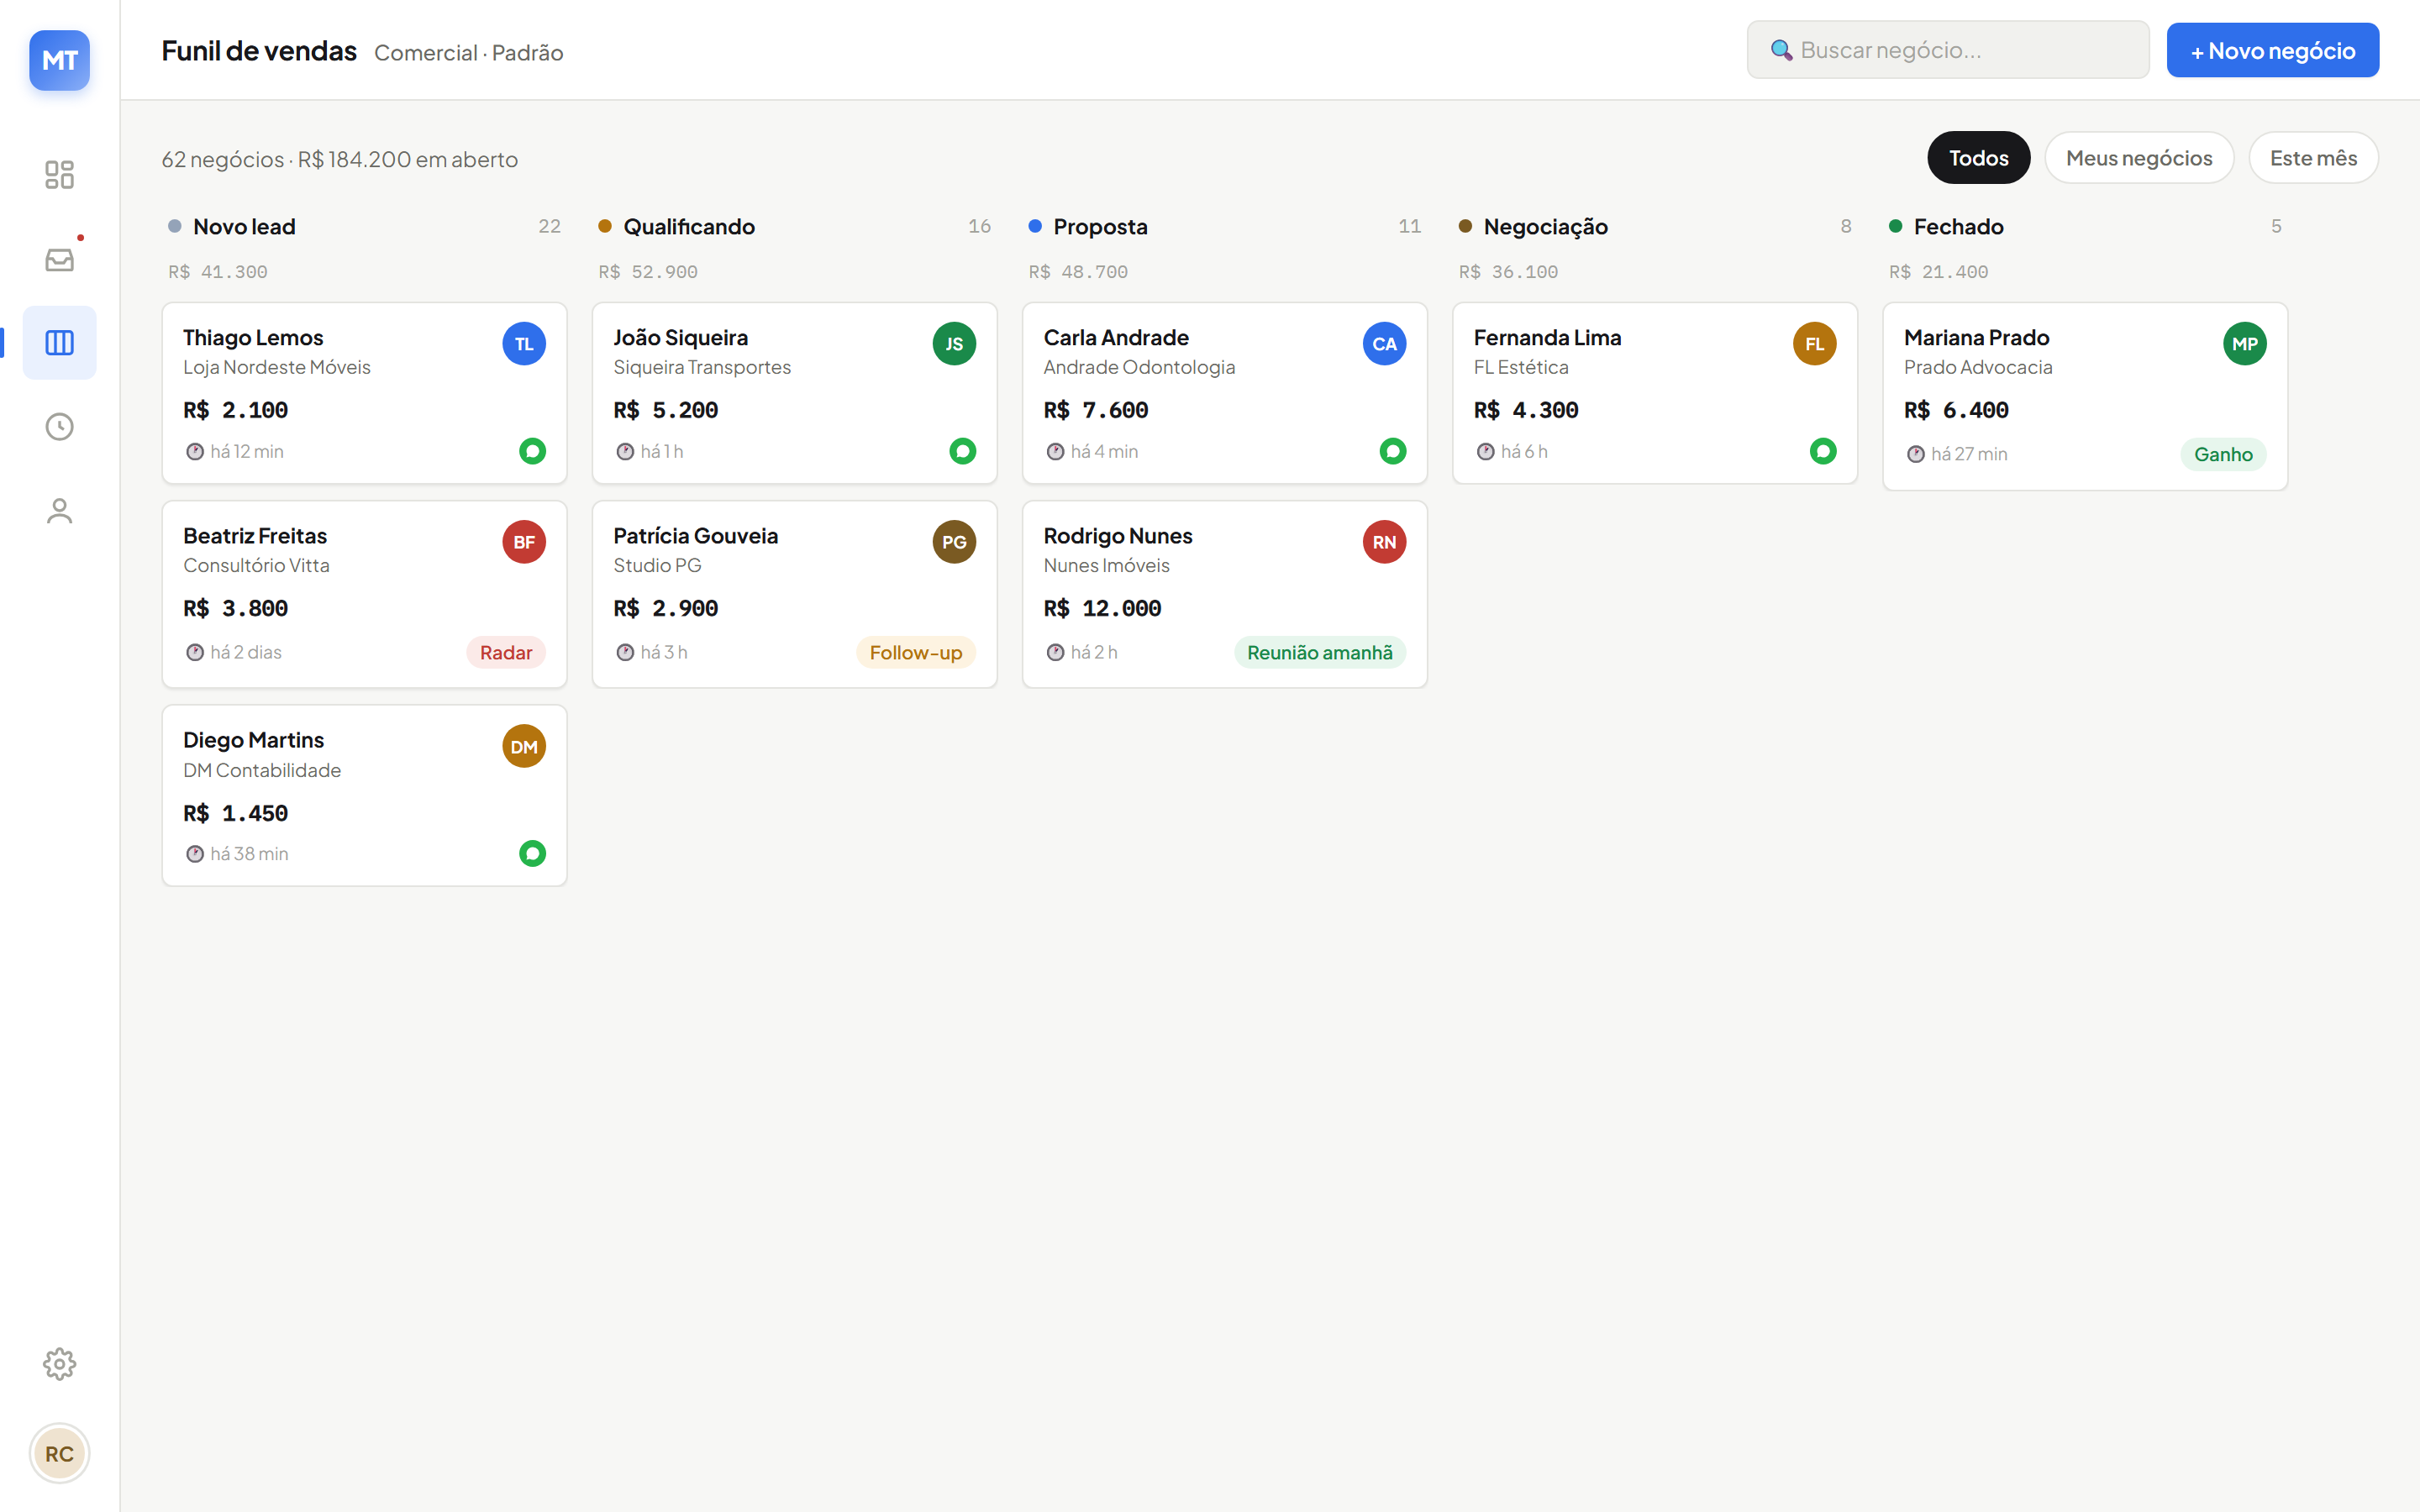The image size is (2420, 1512).
Task: Click the Reunião amanhã tag on Rodrigo Nunes
Action: click(x=1320, y=652)
